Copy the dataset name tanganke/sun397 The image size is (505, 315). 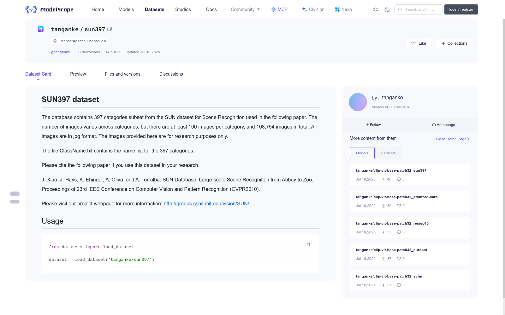(110, 29)
